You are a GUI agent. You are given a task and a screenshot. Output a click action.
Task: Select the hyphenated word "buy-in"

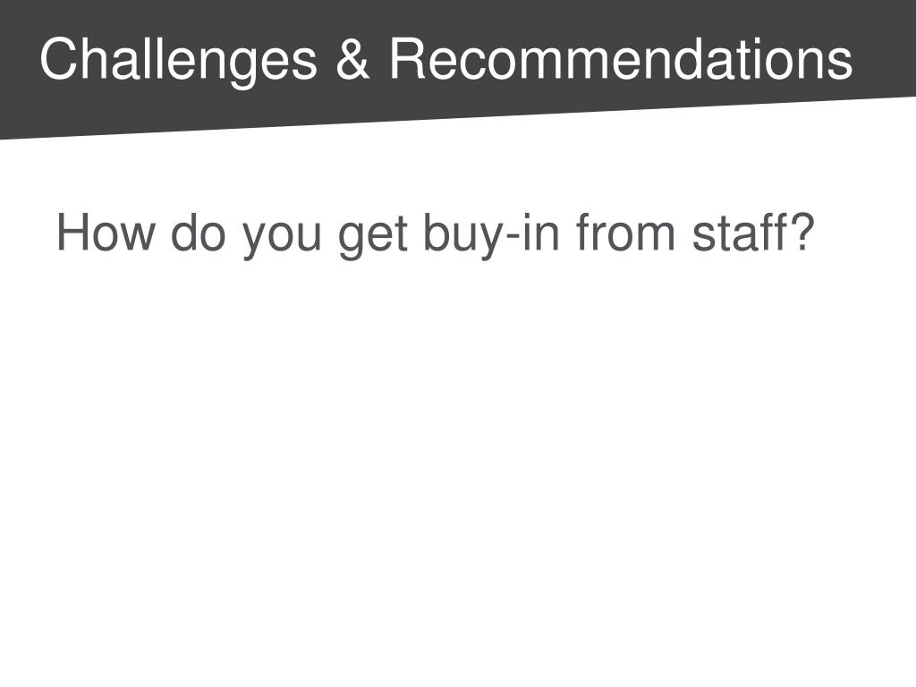click(x=491, y=235)
